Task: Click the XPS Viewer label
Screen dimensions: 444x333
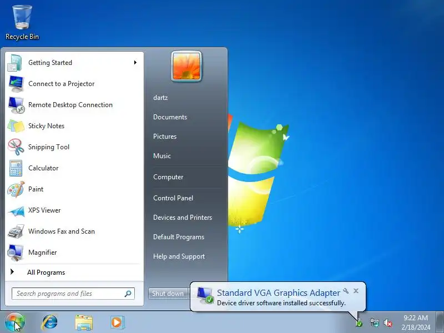Action: (x=44, y=210)
